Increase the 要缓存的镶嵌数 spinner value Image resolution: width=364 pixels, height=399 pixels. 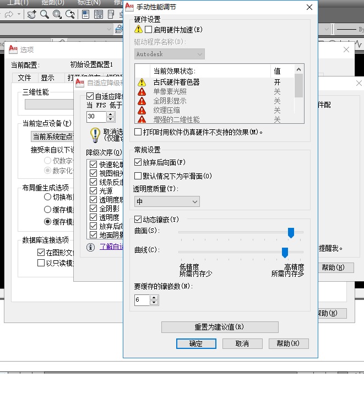pyautogui.click(x=154, y=298)
